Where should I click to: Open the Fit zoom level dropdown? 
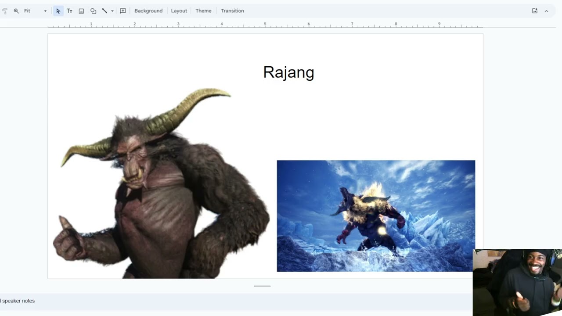pyautogui.click(x=35, y=11)
